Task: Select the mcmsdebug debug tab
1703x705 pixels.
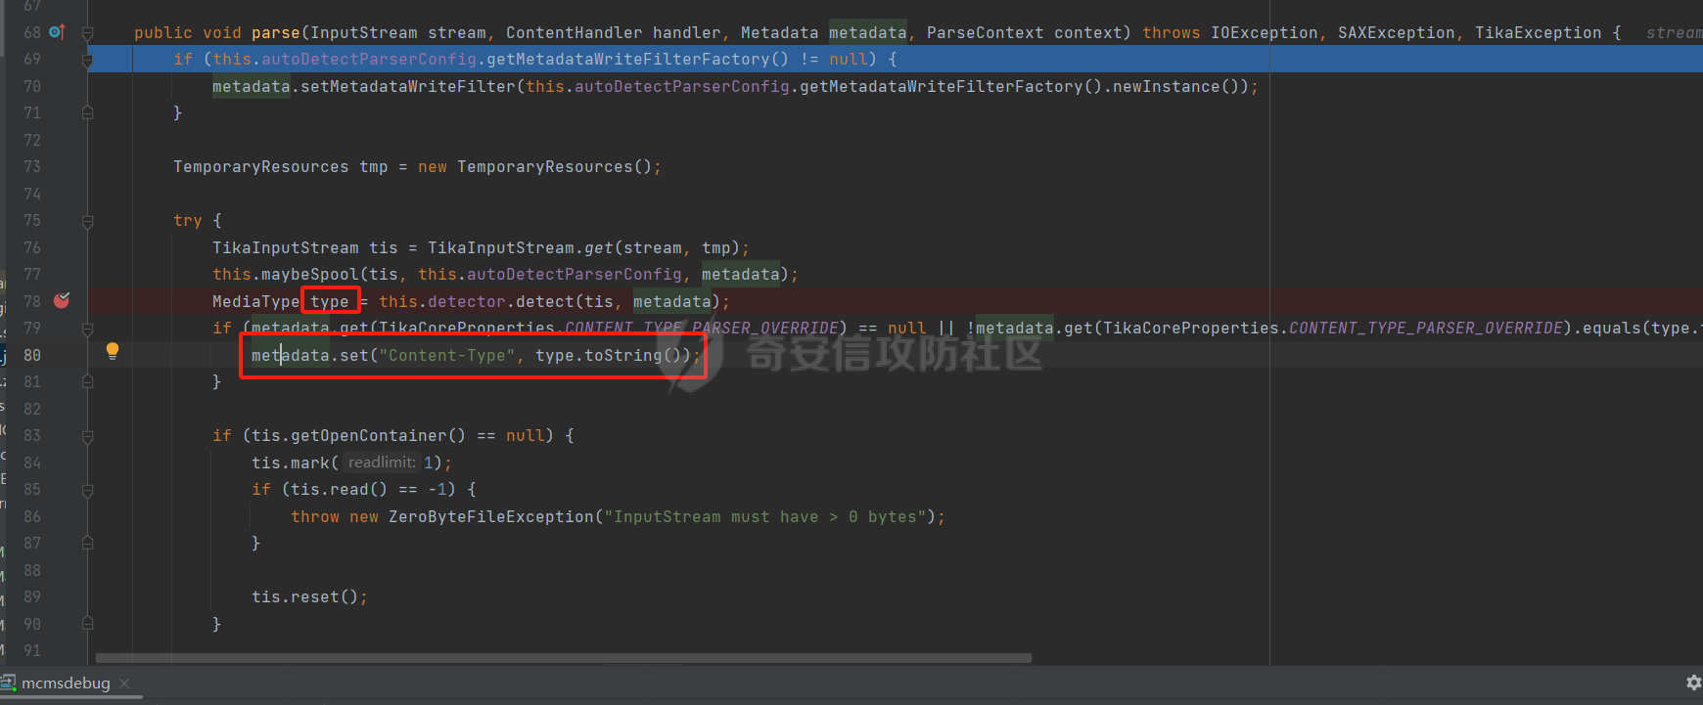Action: 66,683
